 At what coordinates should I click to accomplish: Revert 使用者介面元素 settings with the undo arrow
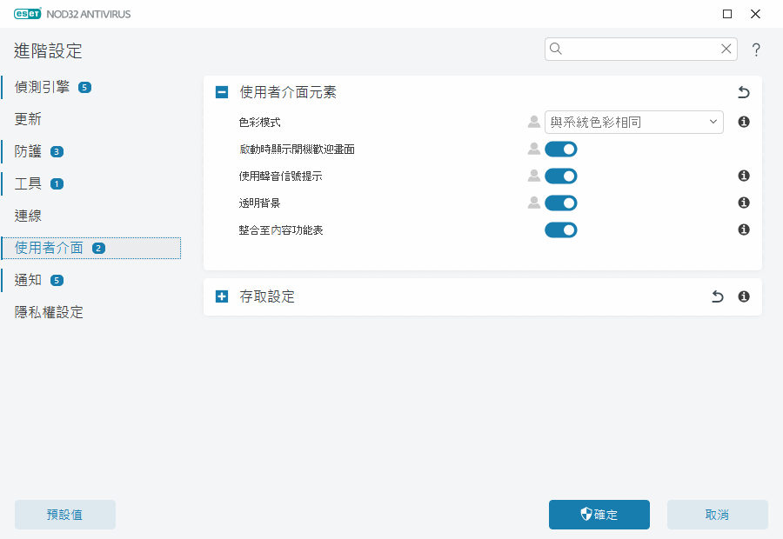click(x=743, y=92)
